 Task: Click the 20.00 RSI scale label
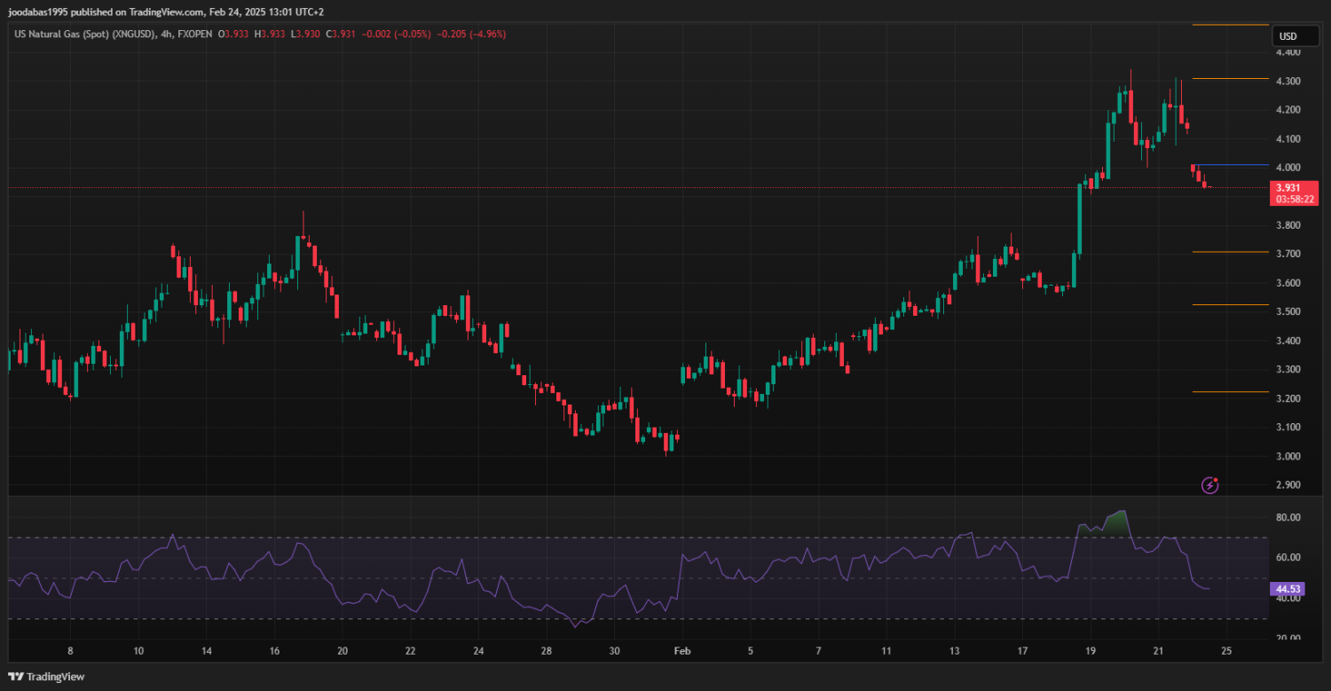1288,638
